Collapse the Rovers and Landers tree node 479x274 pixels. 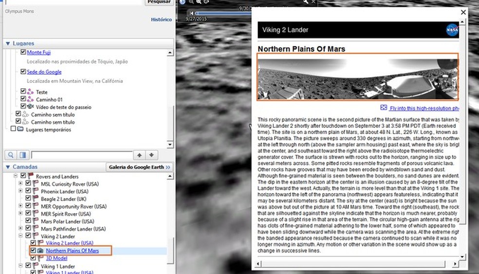pos(16,176)
